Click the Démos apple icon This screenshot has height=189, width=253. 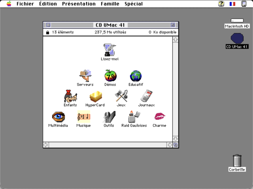click(x=110, y=76)
